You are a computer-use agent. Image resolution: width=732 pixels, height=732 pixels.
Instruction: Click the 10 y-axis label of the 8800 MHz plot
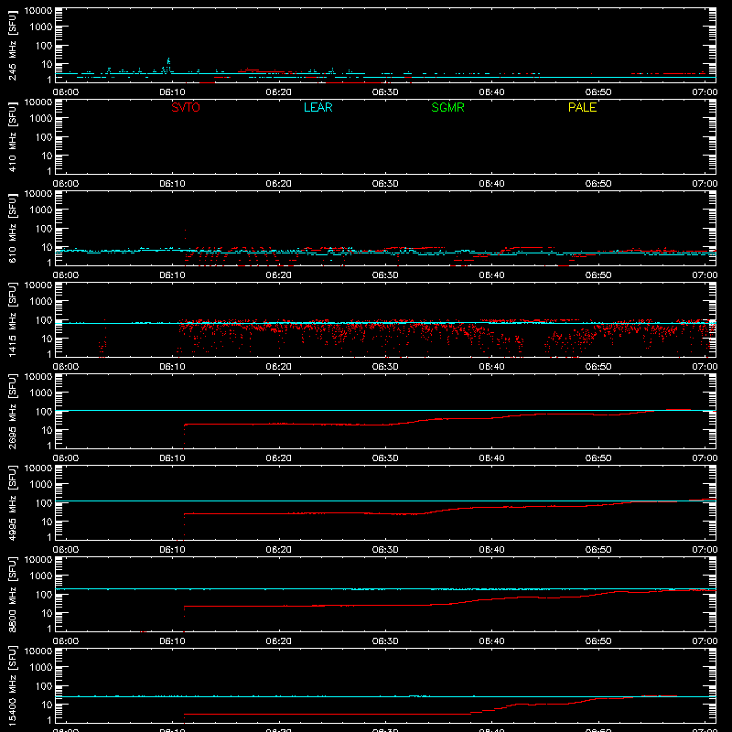tap(47, 613)
